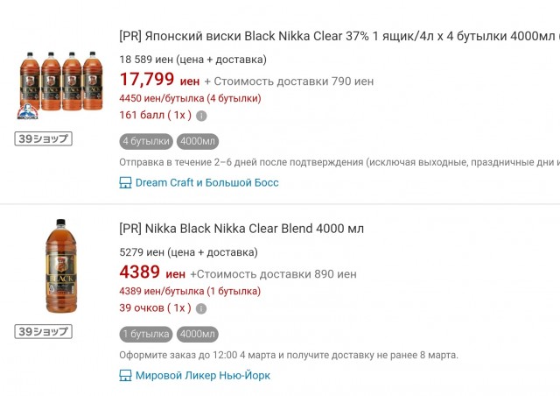Select the 4000мл tag in second listing
This screenshot has height=396, width=560.
(x=198, y=334)
